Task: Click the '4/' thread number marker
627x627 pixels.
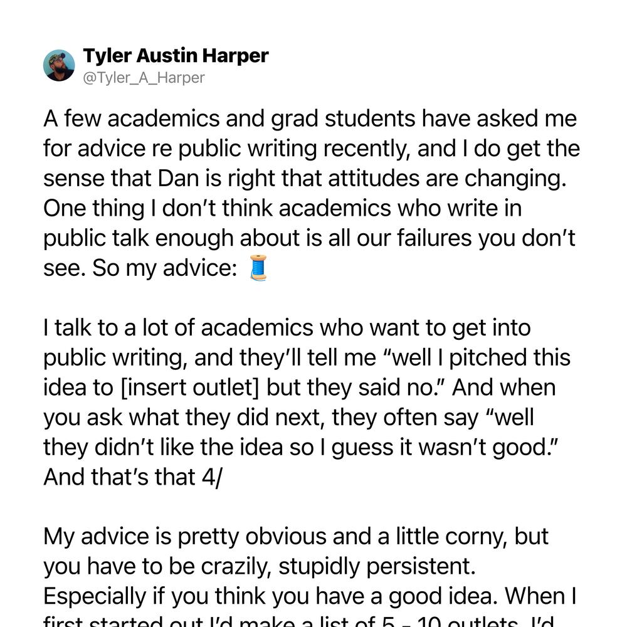Action: click(x=212, y=477)
